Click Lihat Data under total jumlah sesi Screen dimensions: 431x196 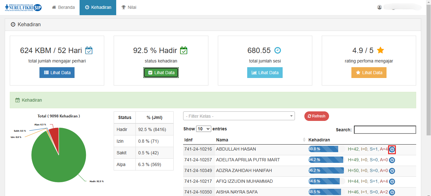coord(265,73)
